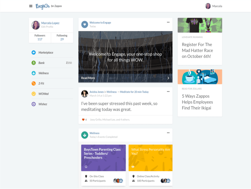View the Following 29 count
251x189 pixels.
coord(62,38)
